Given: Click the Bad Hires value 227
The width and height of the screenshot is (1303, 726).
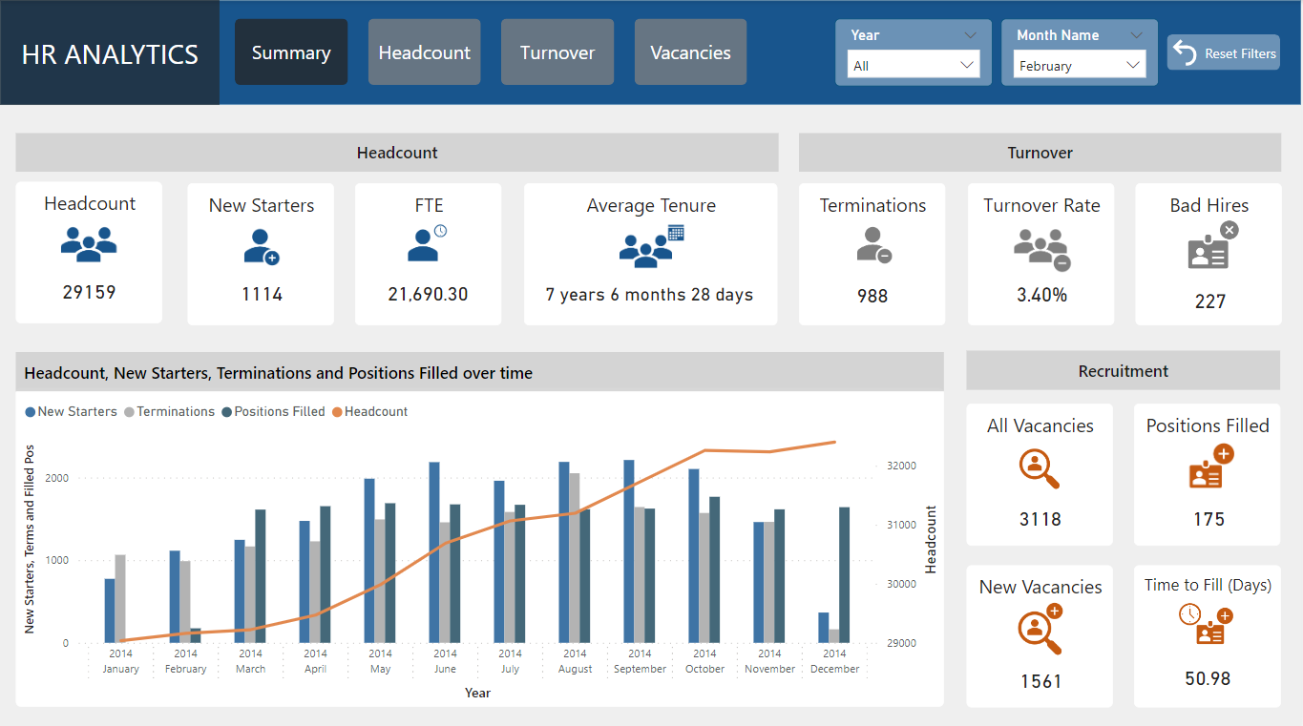Looking at the screenshot, I should 1210,301.
